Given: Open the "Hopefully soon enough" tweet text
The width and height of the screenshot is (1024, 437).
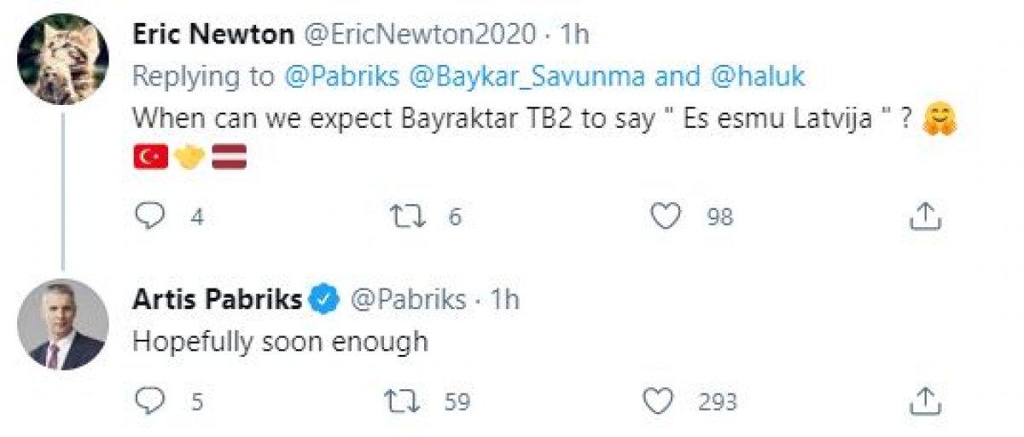Looking at the screenshot, I should coord(280,341).
